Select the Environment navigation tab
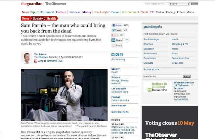Image resolution: width=215 pixels, height=139 pixels. click(130, 12)
